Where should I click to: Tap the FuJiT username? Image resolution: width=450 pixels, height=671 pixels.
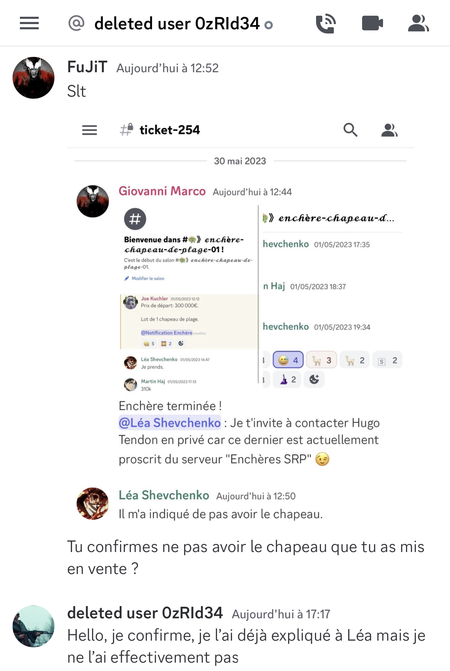tap(87, 67)
